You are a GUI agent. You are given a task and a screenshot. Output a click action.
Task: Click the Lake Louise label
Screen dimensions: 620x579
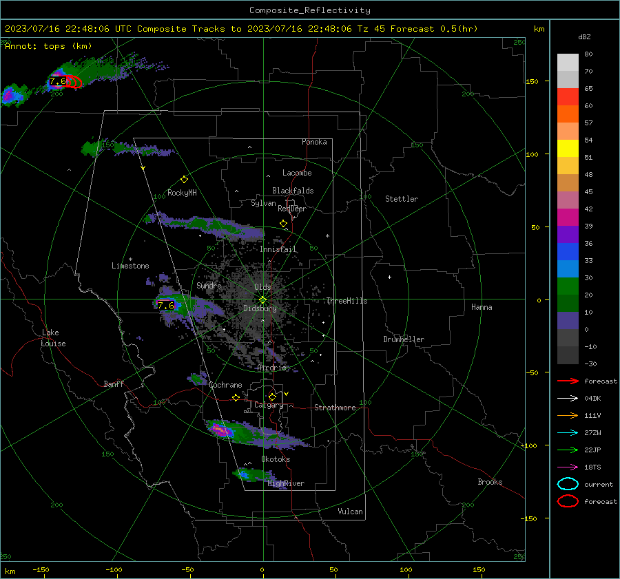pos(53,338)
